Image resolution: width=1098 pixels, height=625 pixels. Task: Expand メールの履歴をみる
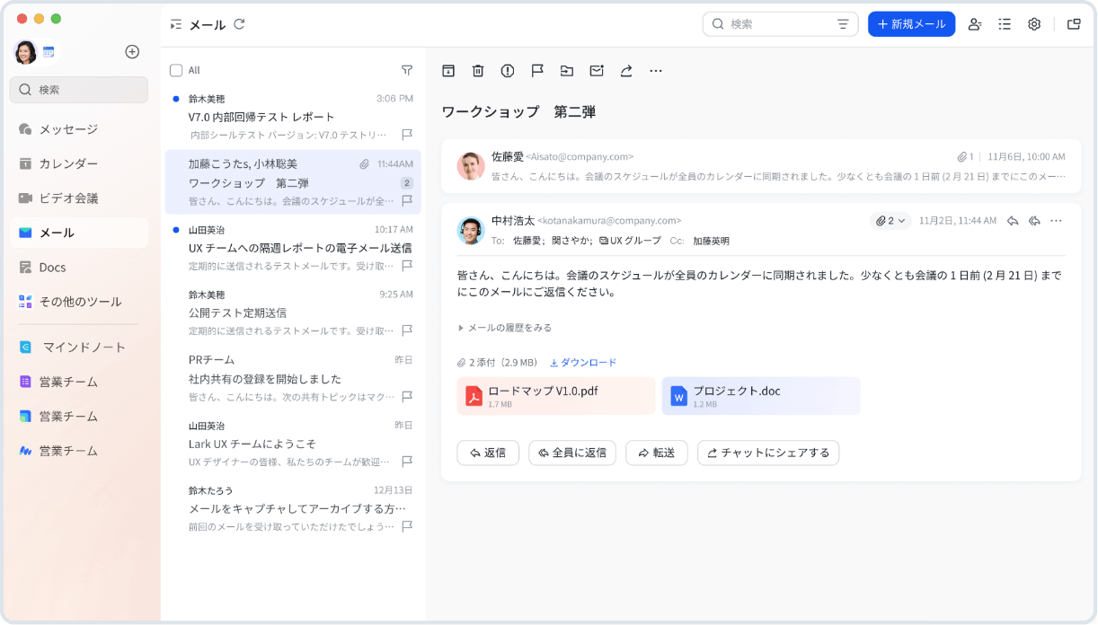(x=505, y=328)
